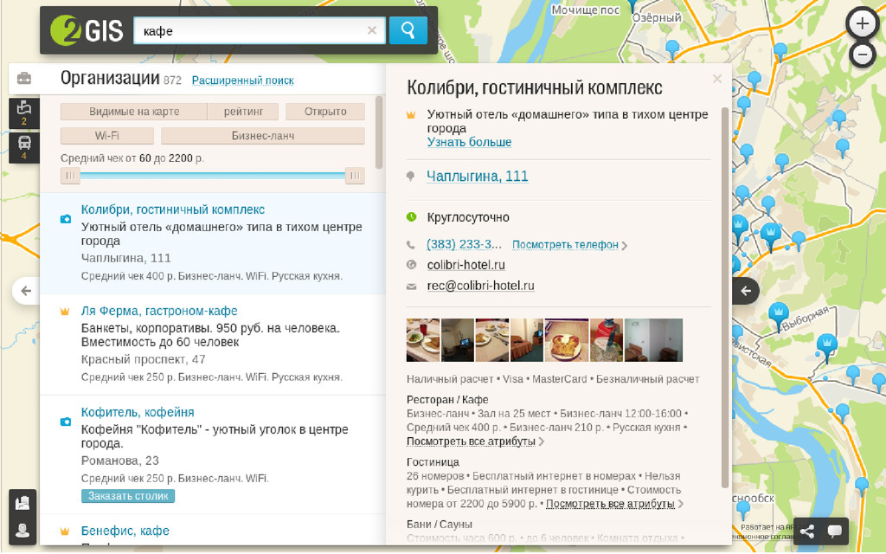Click the blue average check slider track
The image size is (886, 554).
coord(213,176)
